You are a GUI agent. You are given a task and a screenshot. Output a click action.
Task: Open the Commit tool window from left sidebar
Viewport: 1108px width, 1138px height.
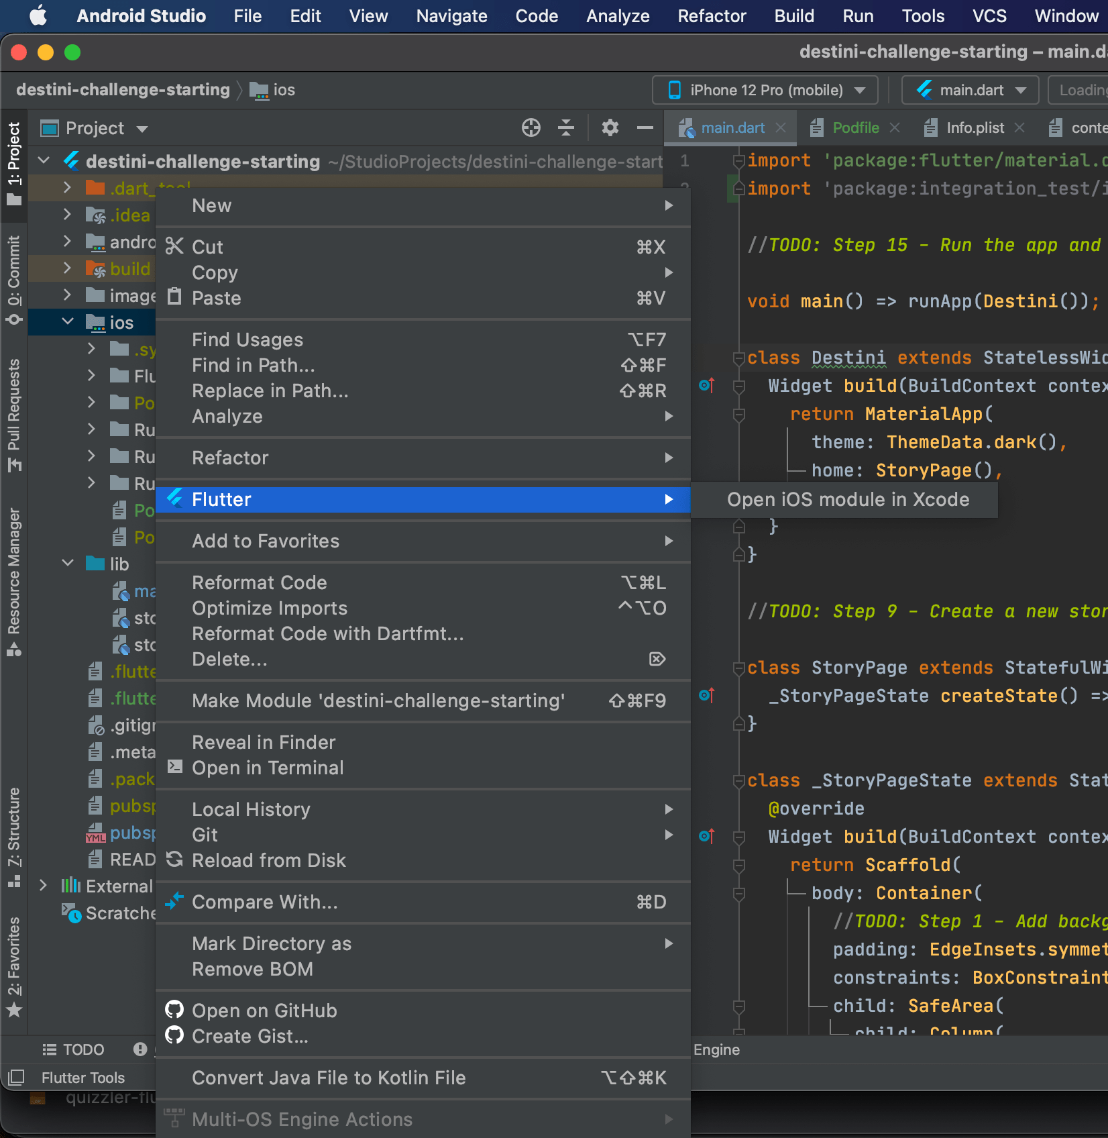point(14,275)
